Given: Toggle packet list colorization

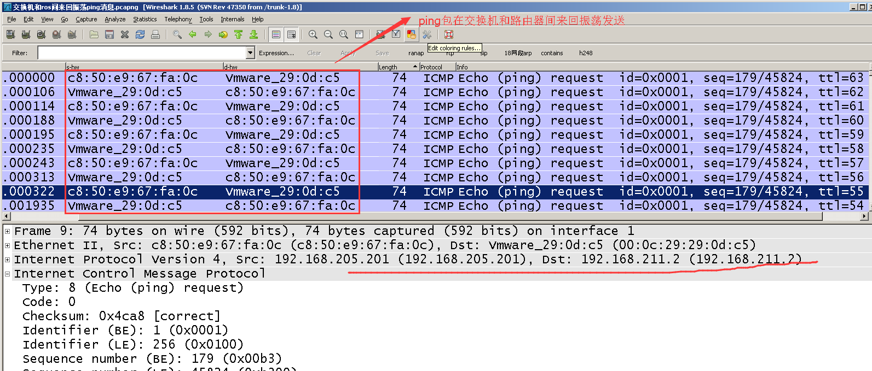Looking at the screenshot, I should [276, 34].
